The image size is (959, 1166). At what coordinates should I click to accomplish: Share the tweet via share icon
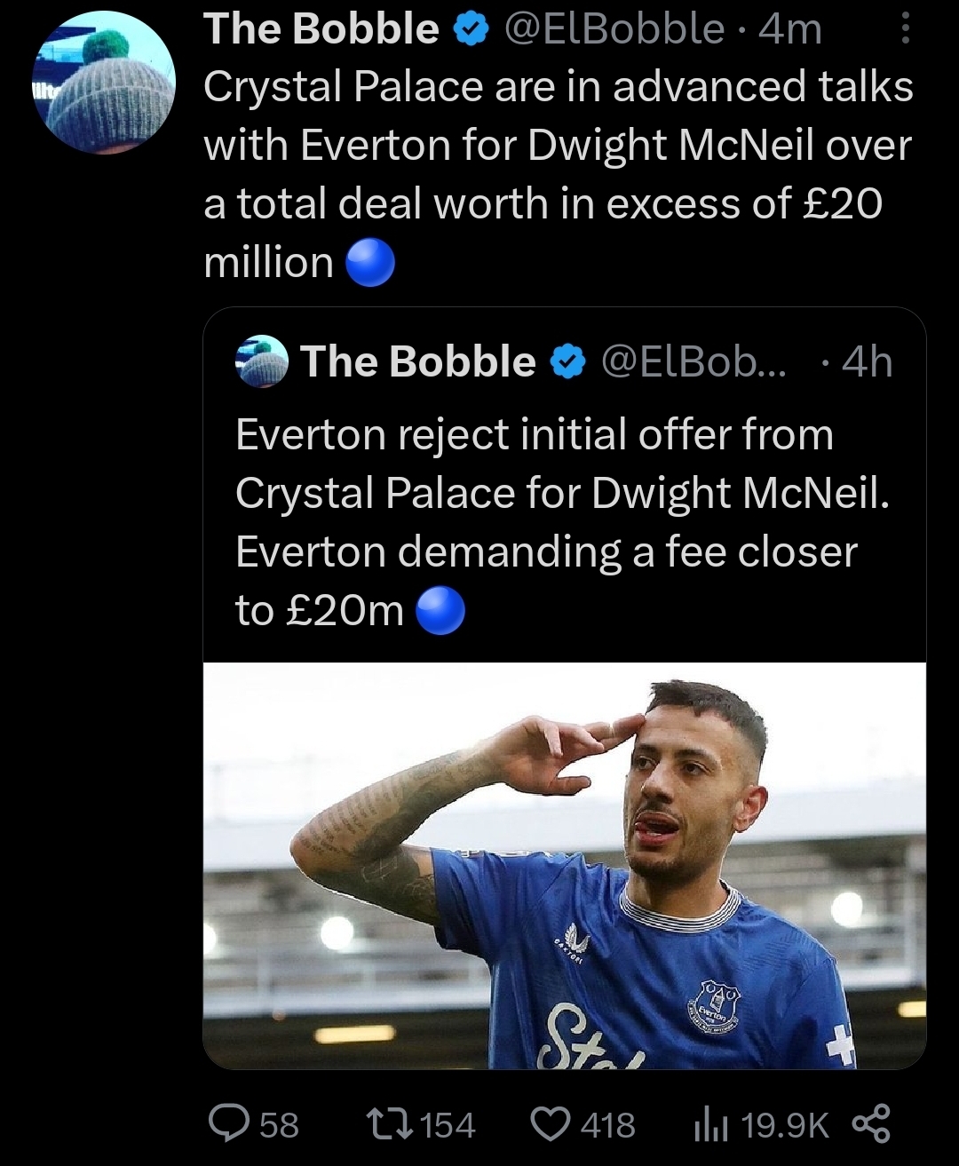[x=871, y=1123]
